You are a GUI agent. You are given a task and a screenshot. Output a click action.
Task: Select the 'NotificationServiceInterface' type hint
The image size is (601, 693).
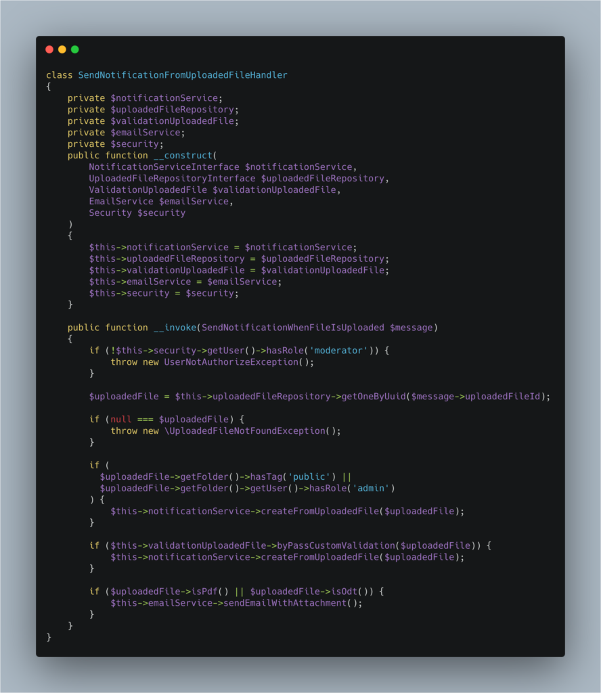coord(164,167)
